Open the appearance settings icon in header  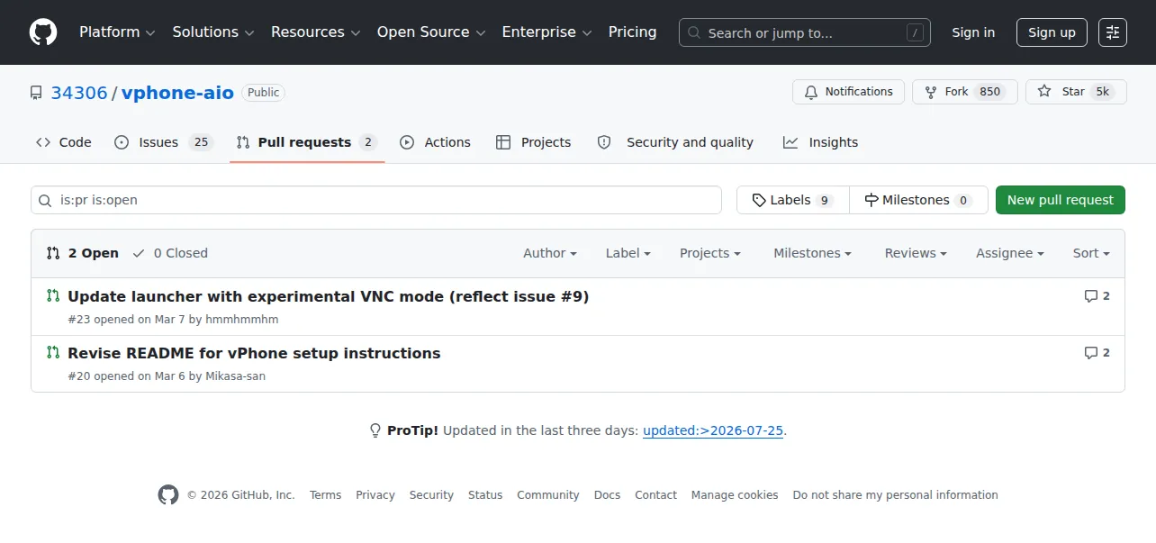[x=1113, y=32]
